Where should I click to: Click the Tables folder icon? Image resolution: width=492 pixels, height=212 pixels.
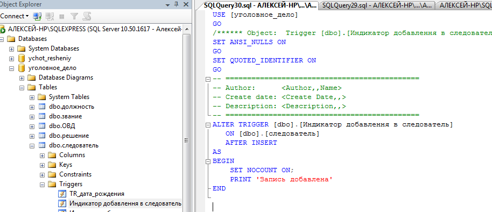point(31,87)
